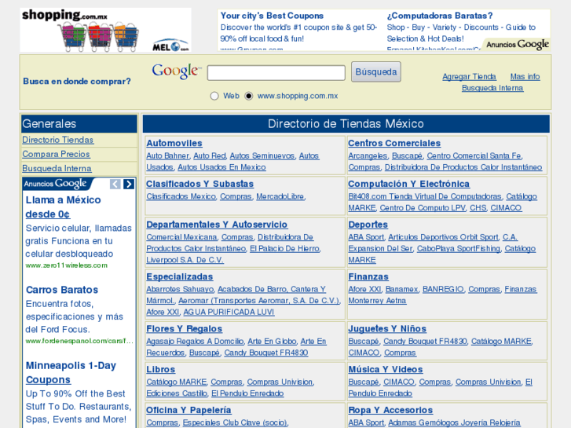This screenshot has width=571, height=428.
Task: Open the Llama a México desde 0¢ ad
Action: coord(63,207)
